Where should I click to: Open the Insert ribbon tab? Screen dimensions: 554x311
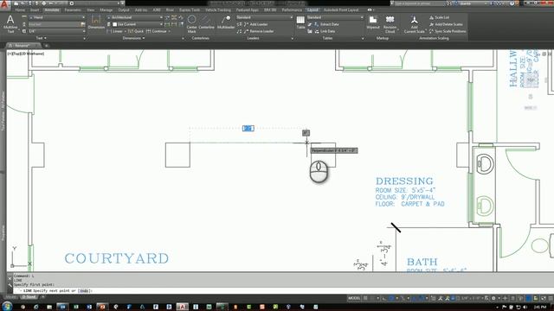coord(35,10)
